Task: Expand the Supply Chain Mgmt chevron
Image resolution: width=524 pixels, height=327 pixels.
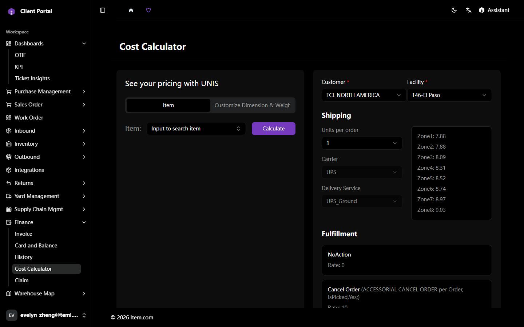Action: tap(84, 209)
